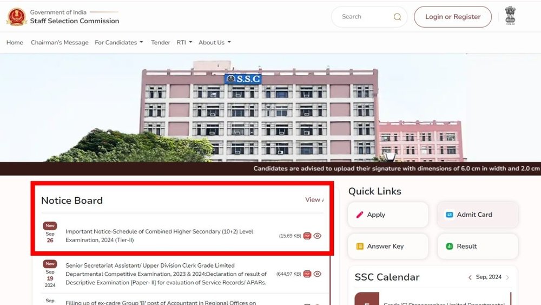
Task: Go to the Home menu item
Action: (15, 42)
